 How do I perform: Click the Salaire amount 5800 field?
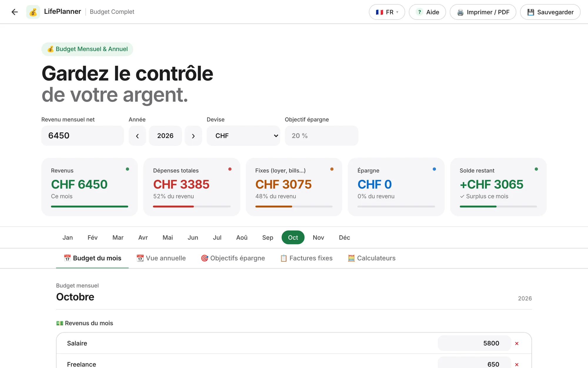pos(475,343)
